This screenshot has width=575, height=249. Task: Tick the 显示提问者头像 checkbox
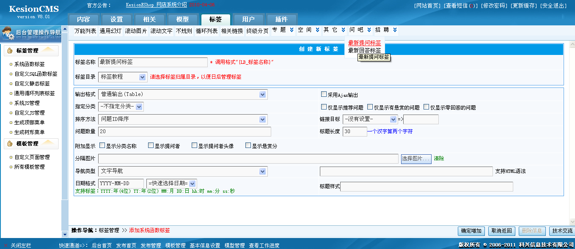tap(194, 145)
